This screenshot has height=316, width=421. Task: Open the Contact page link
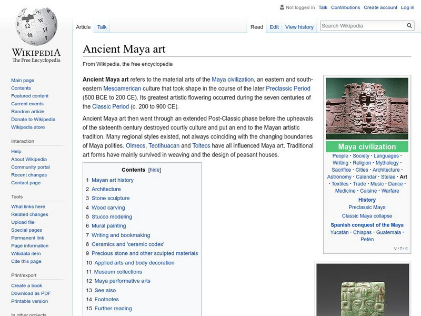coord(26,182)
